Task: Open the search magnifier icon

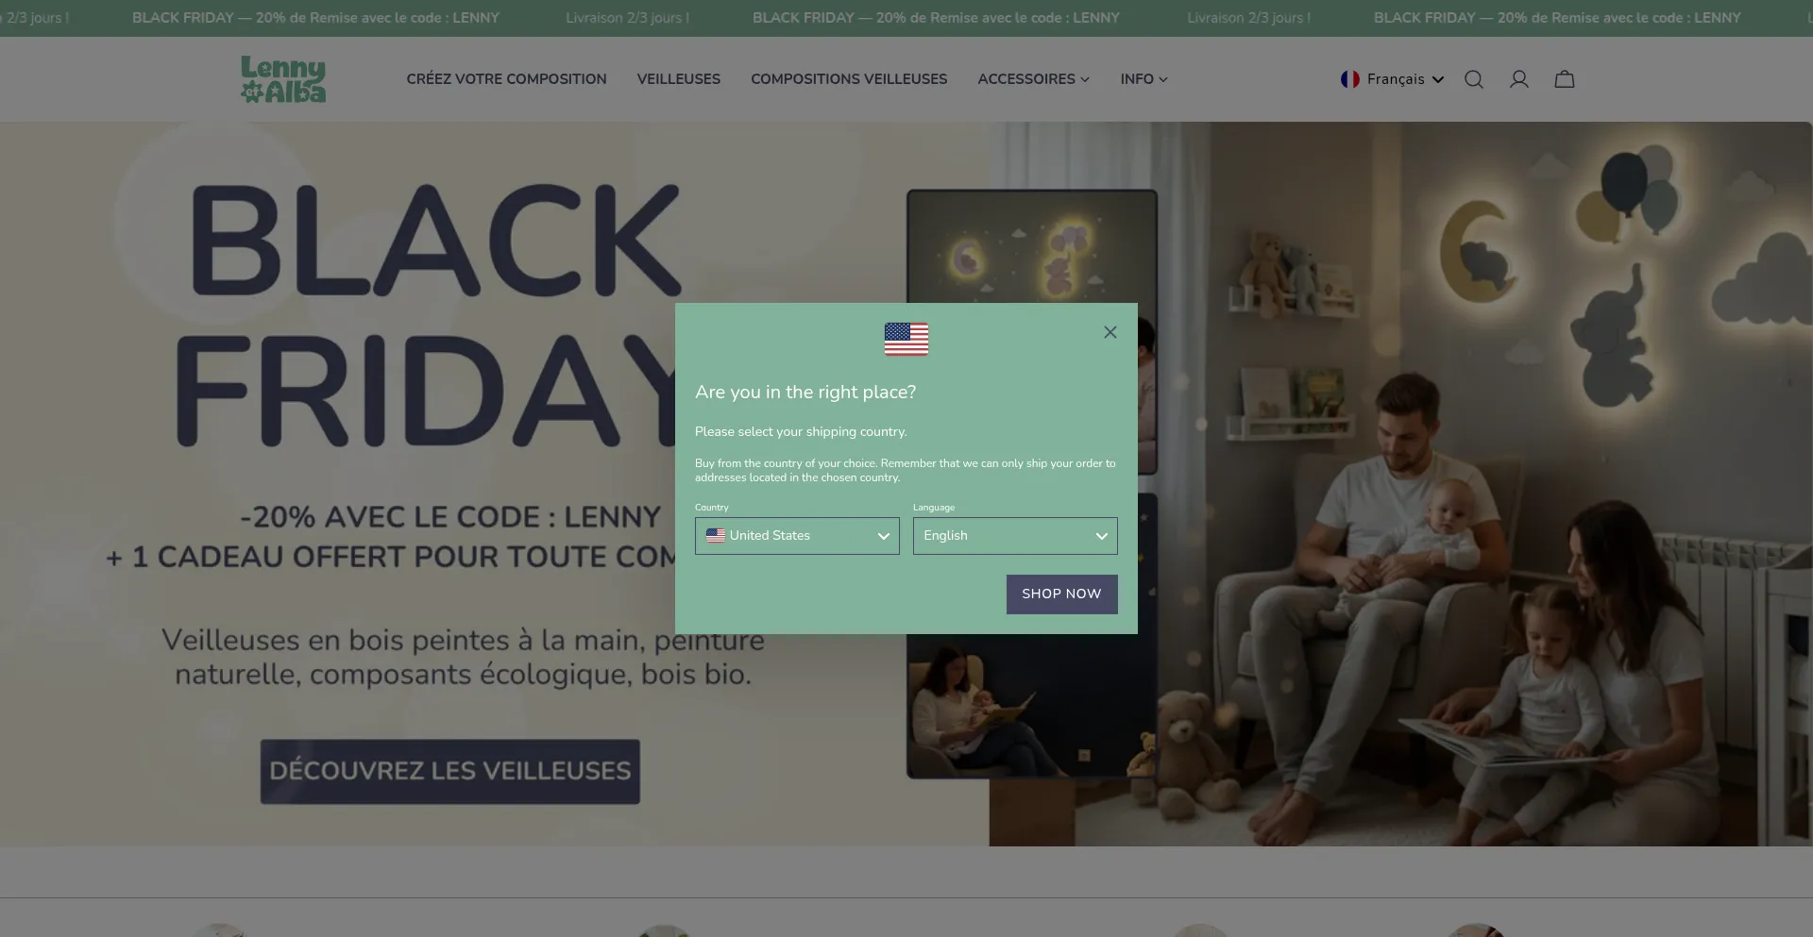Action: pos(1473,79)
